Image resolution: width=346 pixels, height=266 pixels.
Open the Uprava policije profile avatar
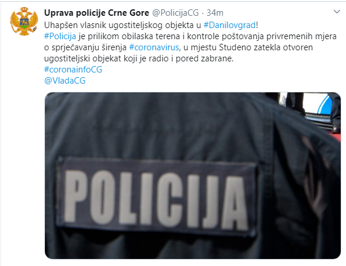24,21
